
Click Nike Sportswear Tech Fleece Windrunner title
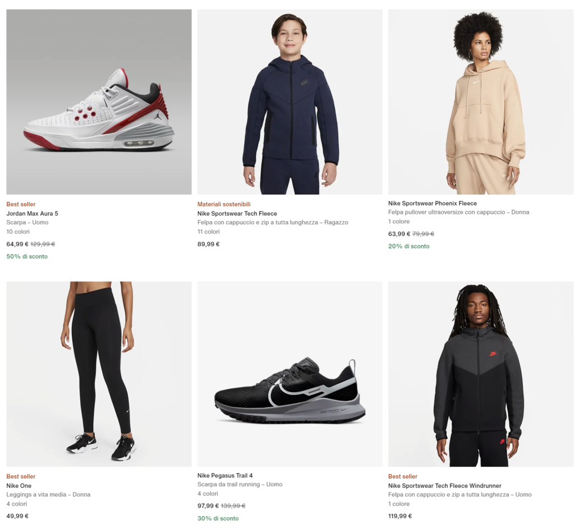(444, 486)
